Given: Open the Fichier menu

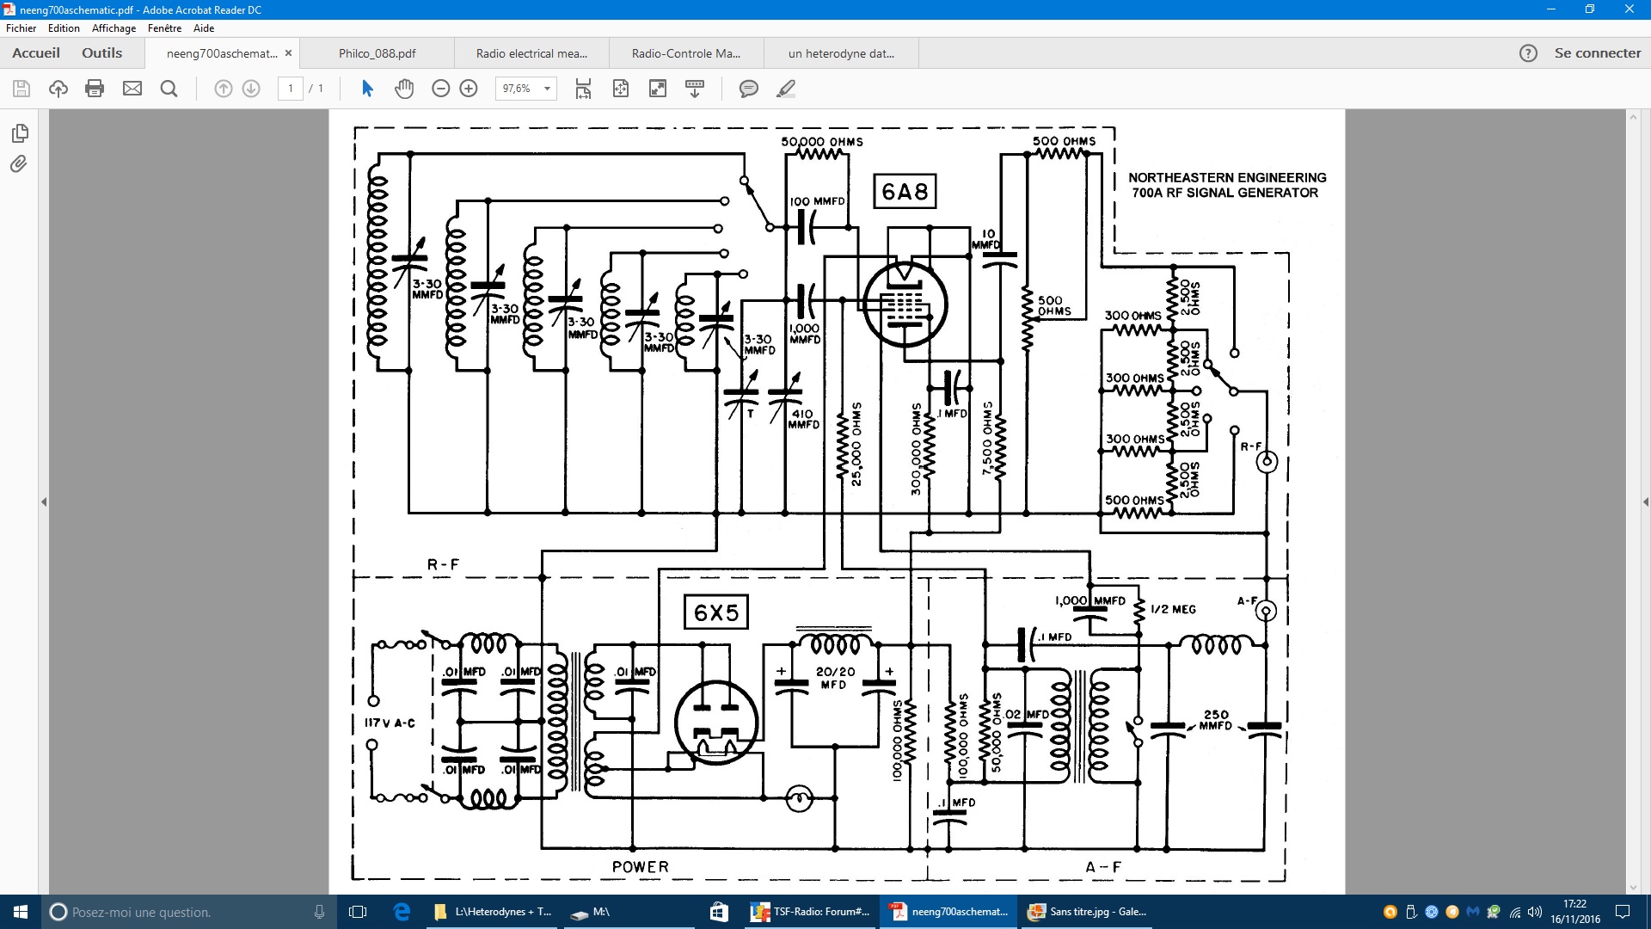Looking at the screenshot, I should 21,28.
